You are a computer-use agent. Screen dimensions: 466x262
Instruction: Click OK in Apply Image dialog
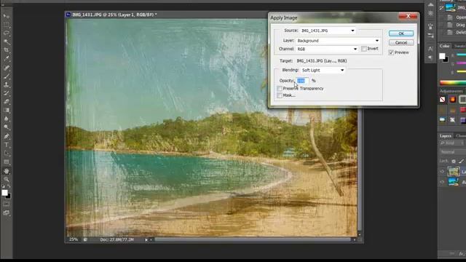click(x=401, y=33)
